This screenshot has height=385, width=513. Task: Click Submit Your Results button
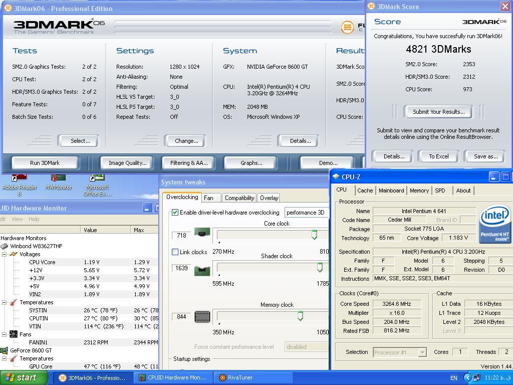point(438,112)
